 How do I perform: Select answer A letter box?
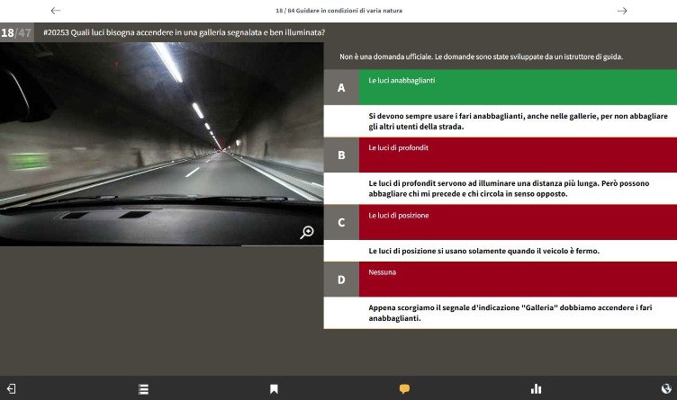point(341,87)
